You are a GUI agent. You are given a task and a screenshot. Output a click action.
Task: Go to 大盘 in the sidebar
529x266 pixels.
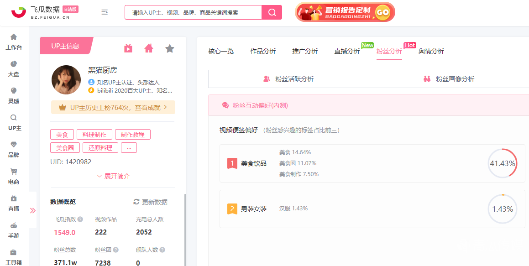pos(14,68)
